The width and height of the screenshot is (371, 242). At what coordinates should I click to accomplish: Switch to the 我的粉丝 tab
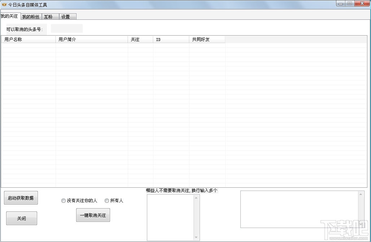point(31,17)
